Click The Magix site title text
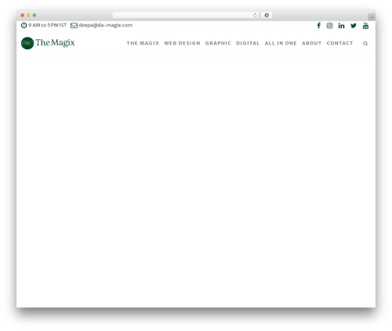This screenshot has height=331, width=392. click(x=55, y=43)
